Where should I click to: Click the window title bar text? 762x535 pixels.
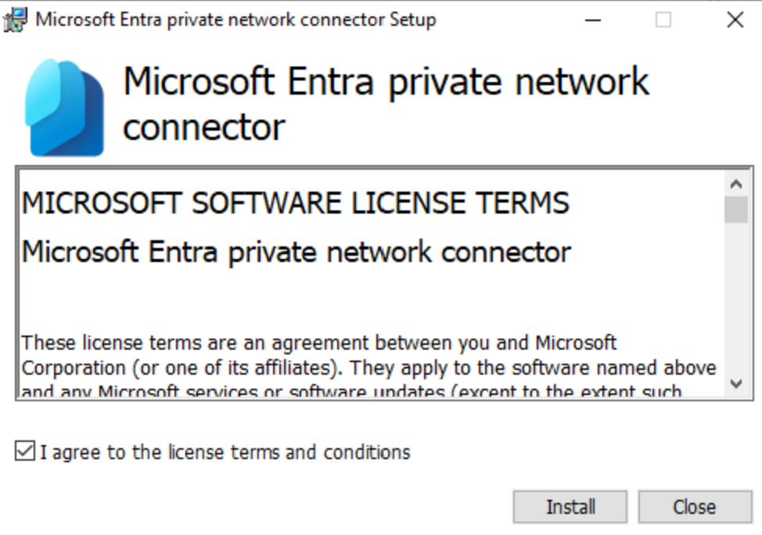tap(235, 20)
